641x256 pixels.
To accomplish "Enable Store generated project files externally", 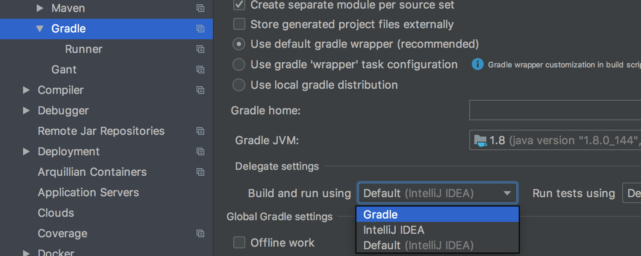I will [239, 24].
